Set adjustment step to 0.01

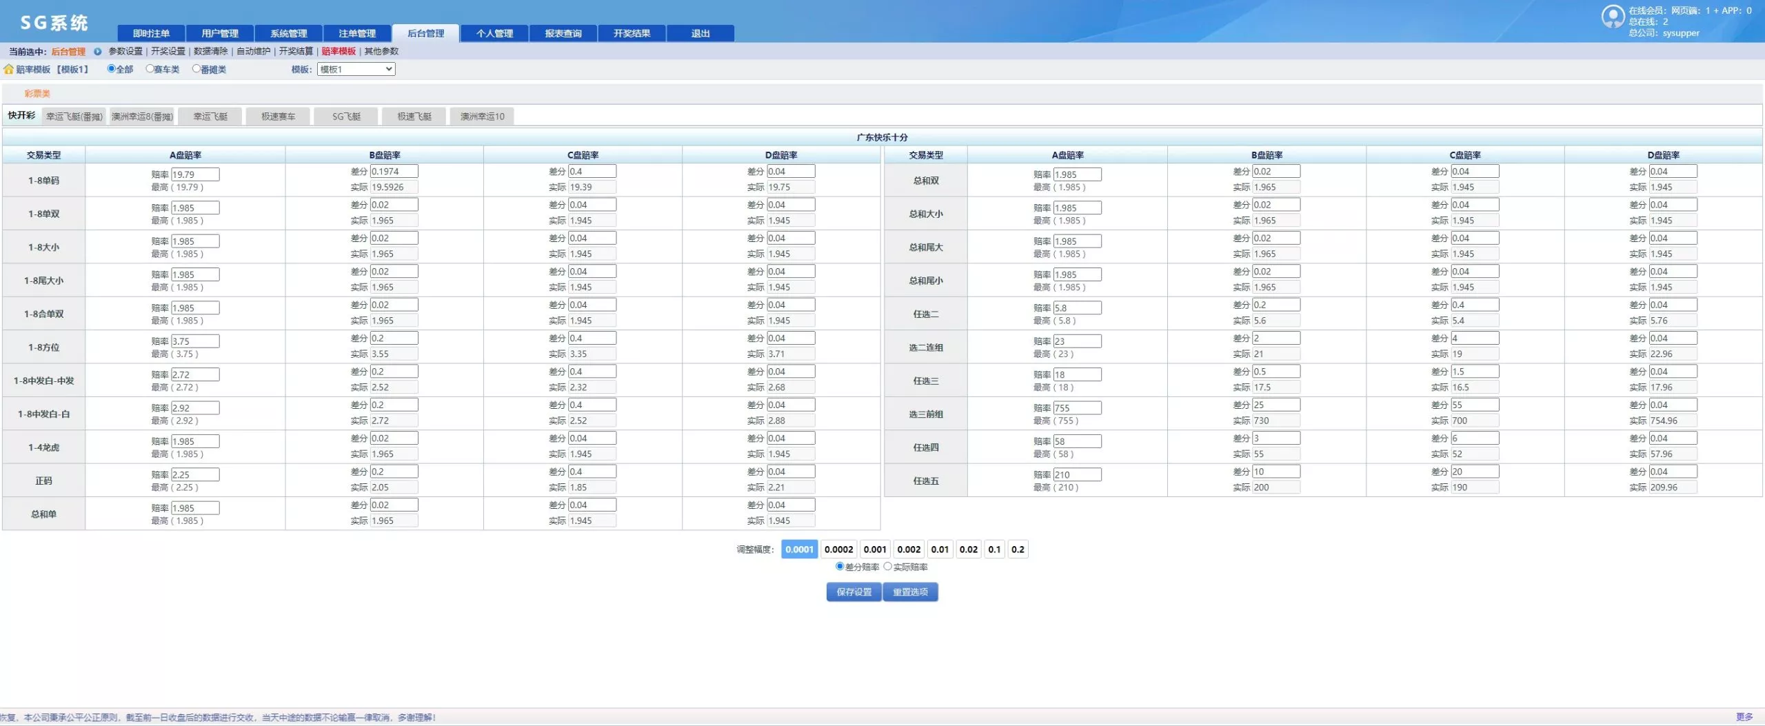940,549
